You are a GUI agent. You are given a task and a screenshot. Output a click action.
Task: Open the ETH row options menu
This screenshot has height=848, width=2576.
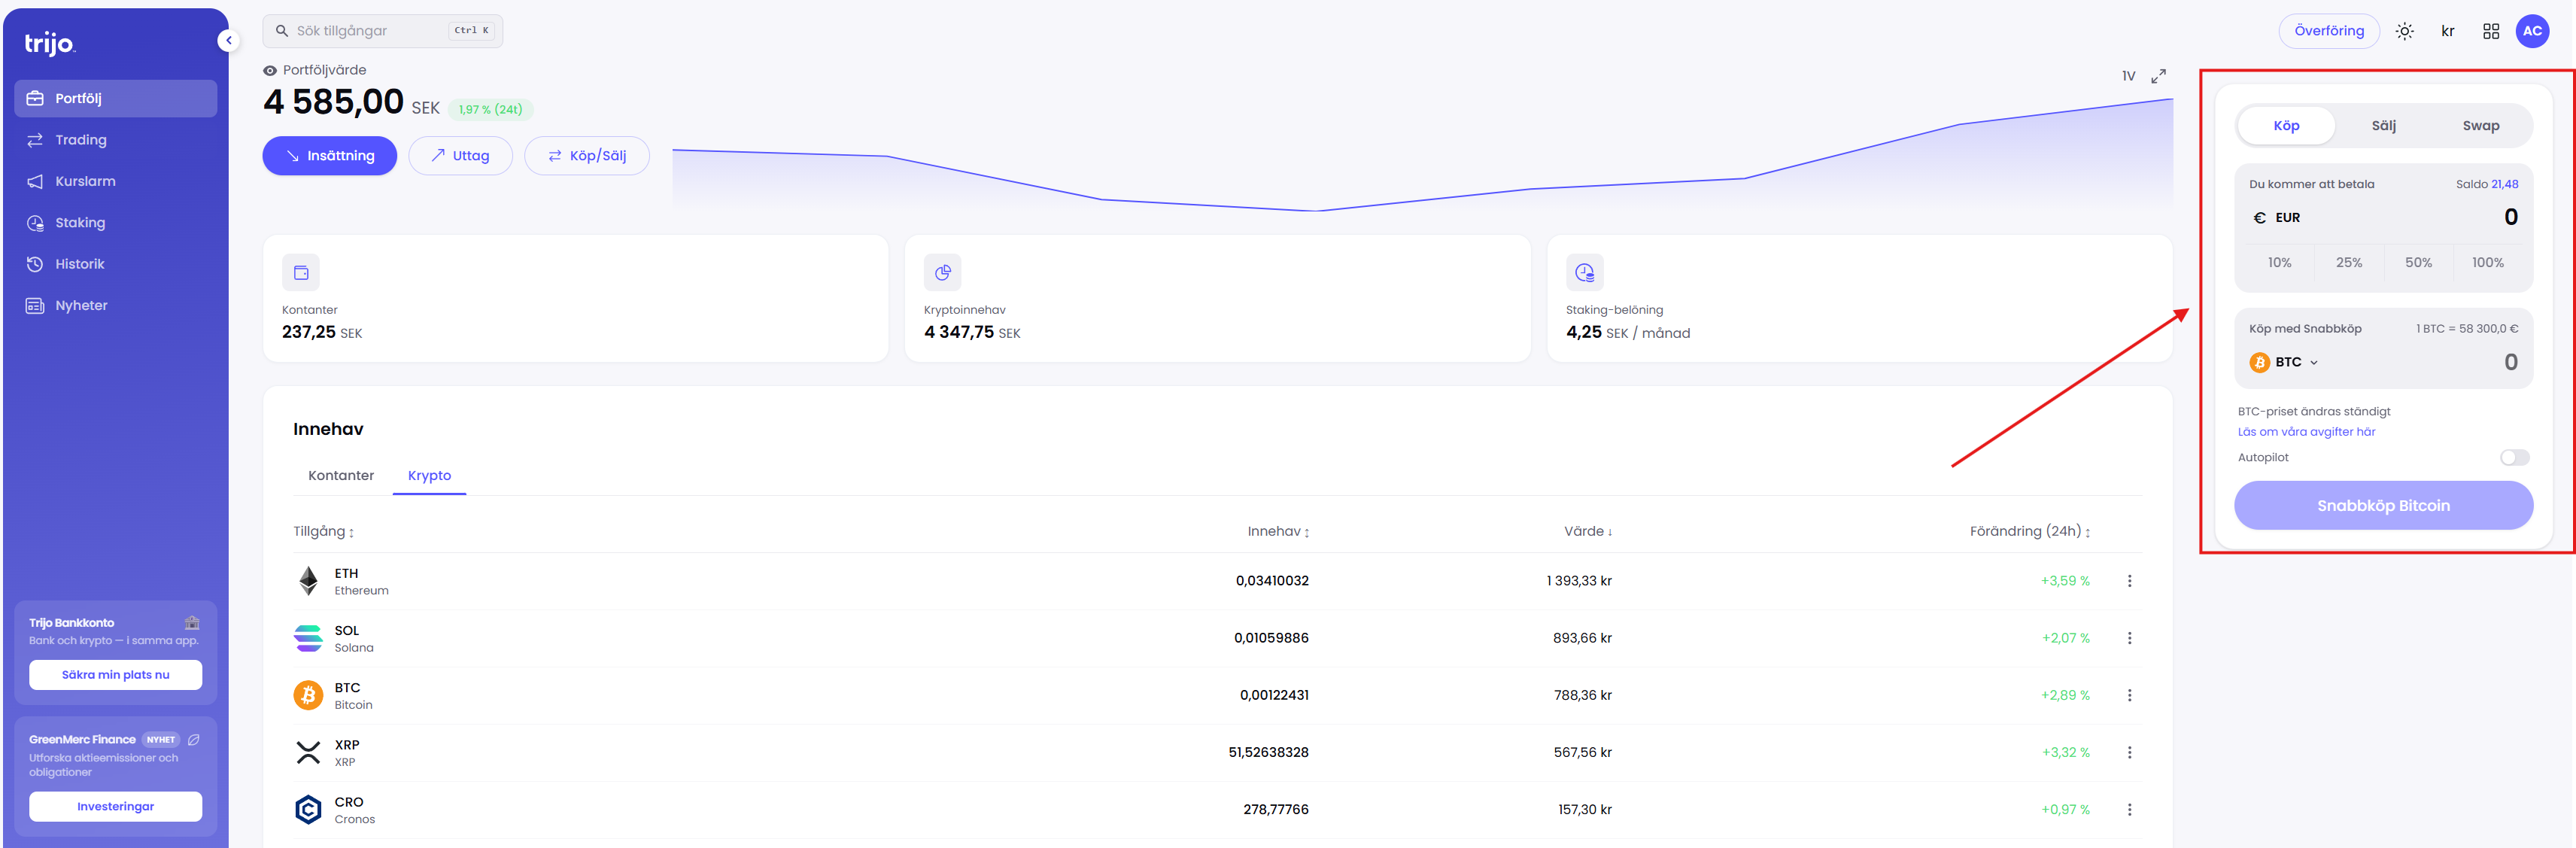2129,581
